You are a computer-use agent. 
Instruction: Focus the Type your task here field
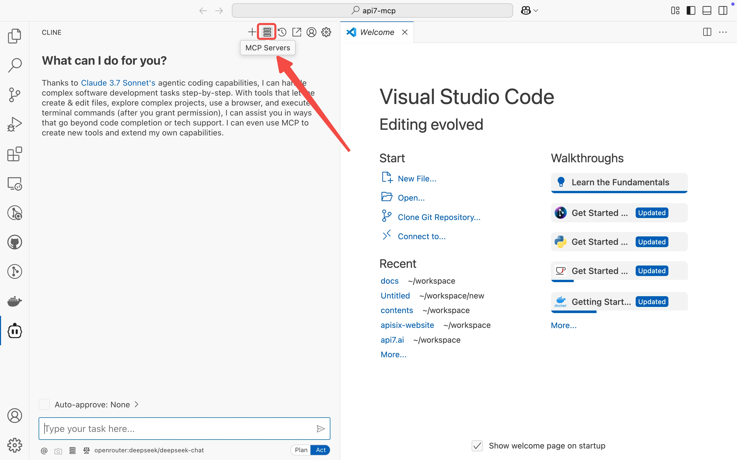(184, 429)
